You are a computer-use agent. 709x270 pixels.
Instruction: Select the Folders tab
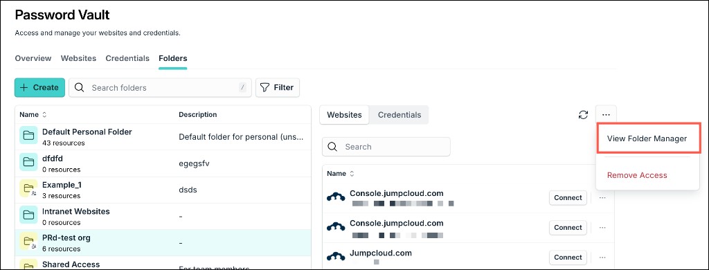[172, 58]
